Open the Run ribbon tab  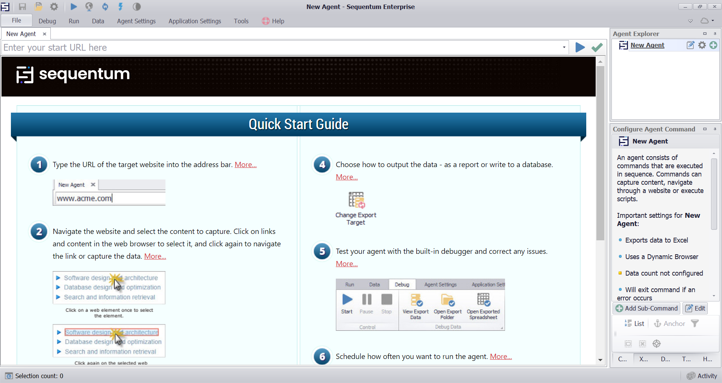[74, 21]
